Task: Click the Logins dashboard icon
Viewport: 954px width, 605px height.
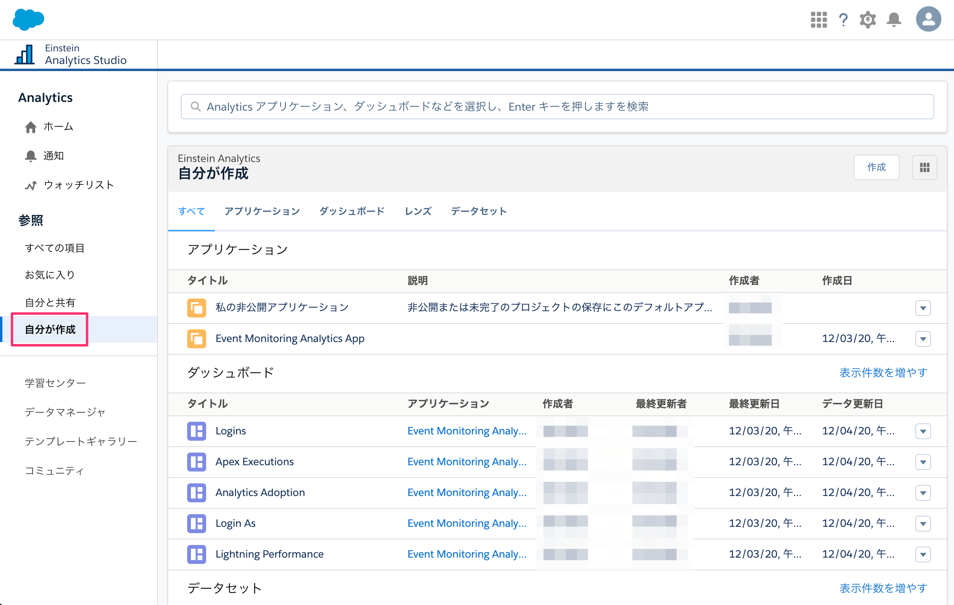Action: pyautogui.click(x=197, y=431)
